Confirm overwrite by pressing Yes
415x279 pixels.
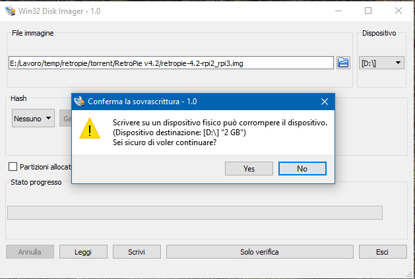pos(249,168)
